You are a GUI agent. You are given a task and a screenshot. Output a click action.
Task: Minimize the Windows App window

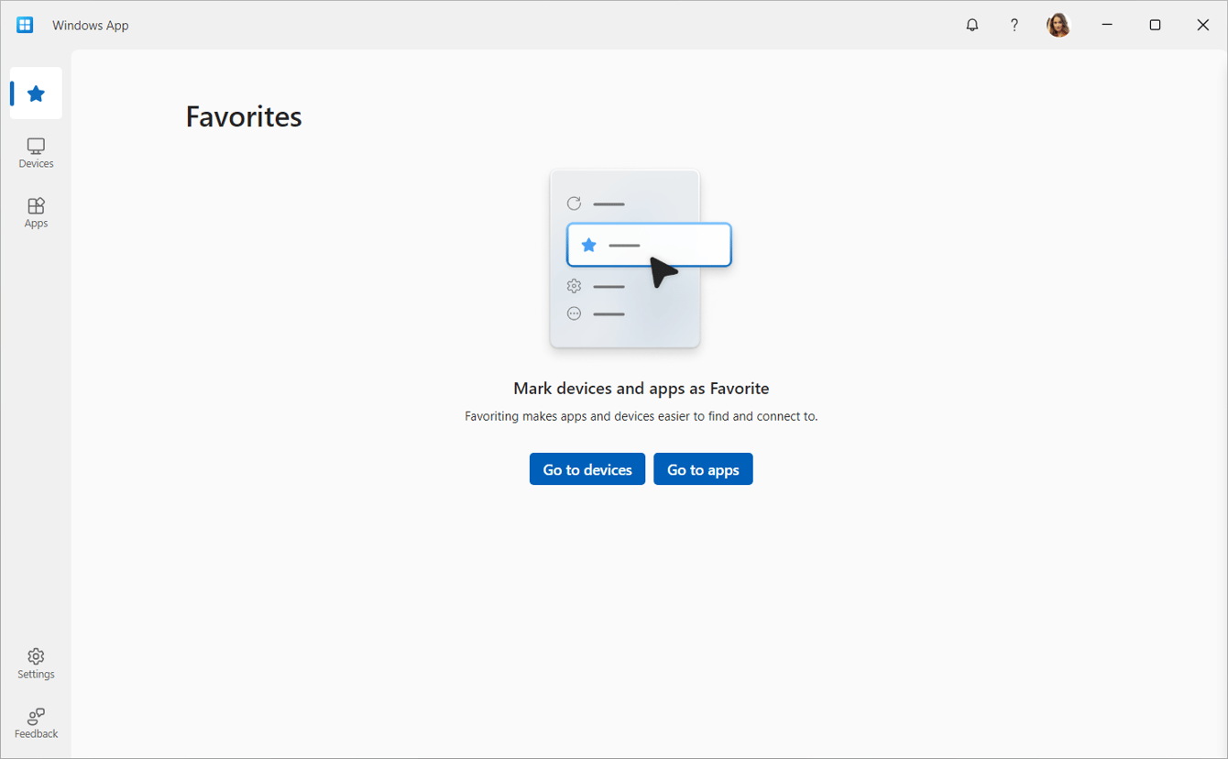1107,25
